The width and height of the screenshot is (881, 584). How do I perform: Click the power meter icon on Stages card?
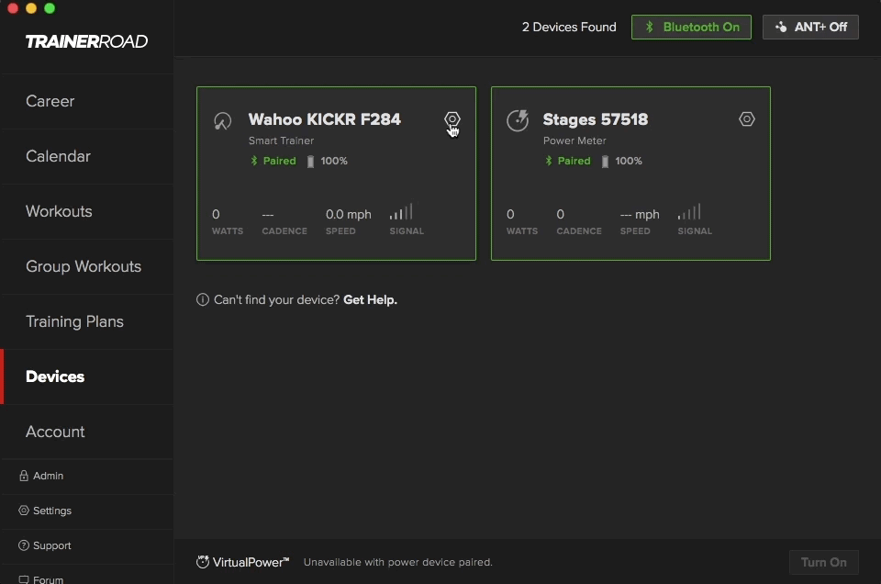pos(518,120)
